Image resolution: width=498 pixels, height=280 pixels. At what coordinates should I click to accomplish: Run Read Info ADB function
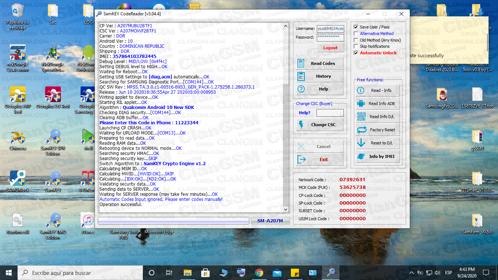(378, 104)
